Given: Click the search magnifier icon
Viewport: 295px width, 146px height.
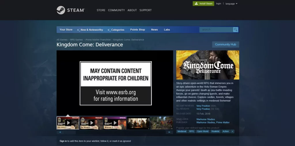Looking at the screenshot, I should [236, 30].
